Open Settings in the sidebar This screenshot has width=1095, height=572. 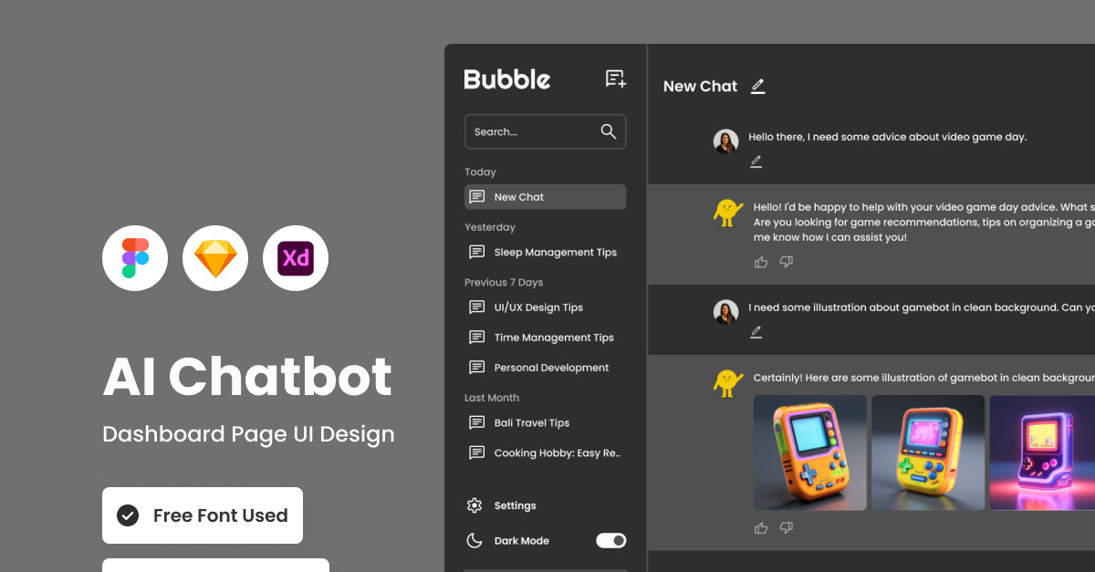(x=515, y=505)
